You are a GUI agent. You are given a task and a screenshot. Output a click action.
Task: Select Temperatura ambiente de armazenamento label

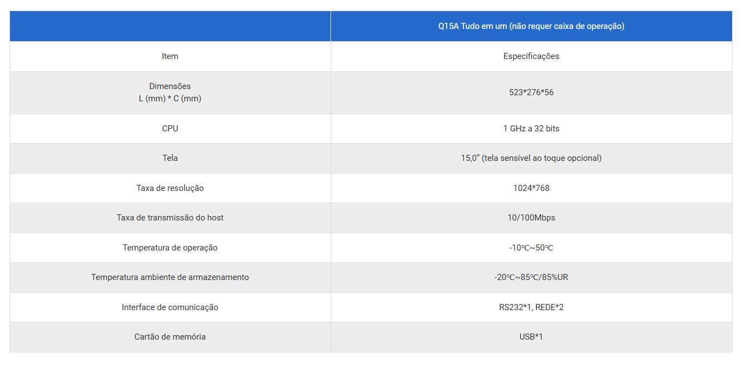(x=170, y=277)
